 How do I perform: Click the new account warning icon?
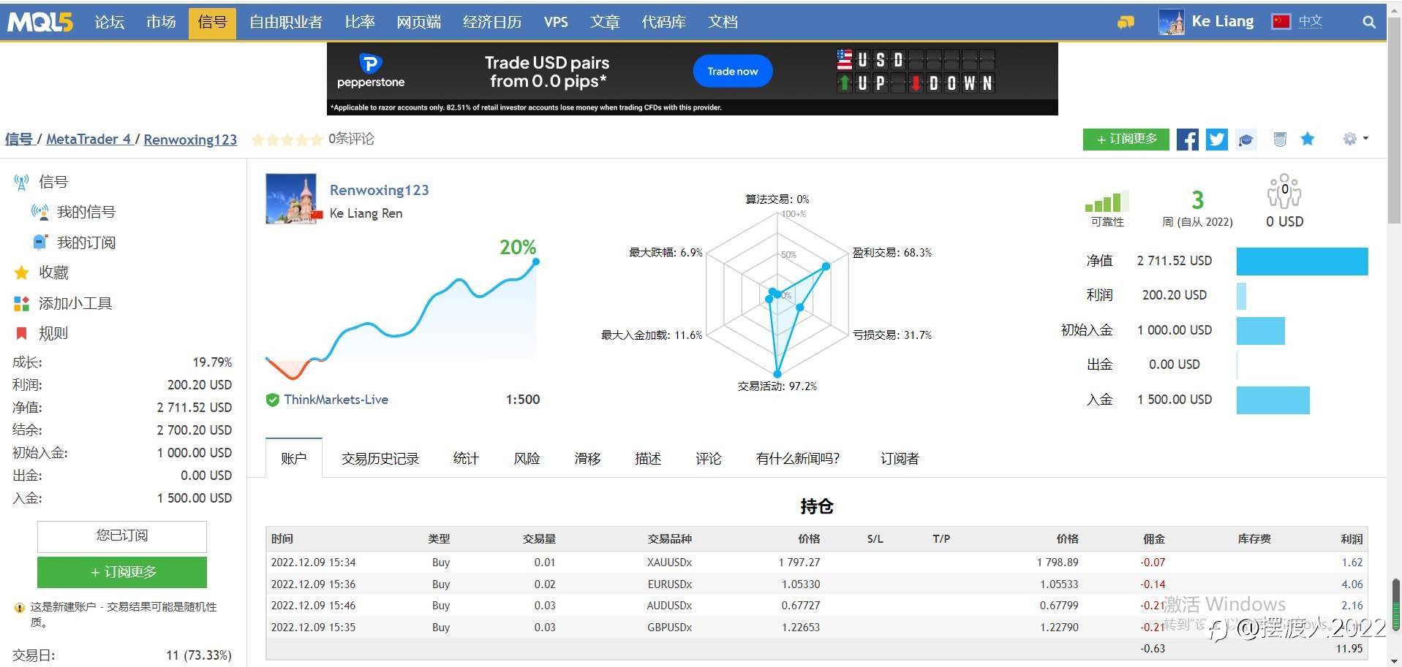(20, 608)
